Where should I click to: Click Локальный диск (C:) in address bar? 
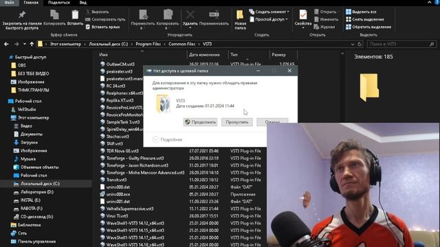[x=109, y=44]
